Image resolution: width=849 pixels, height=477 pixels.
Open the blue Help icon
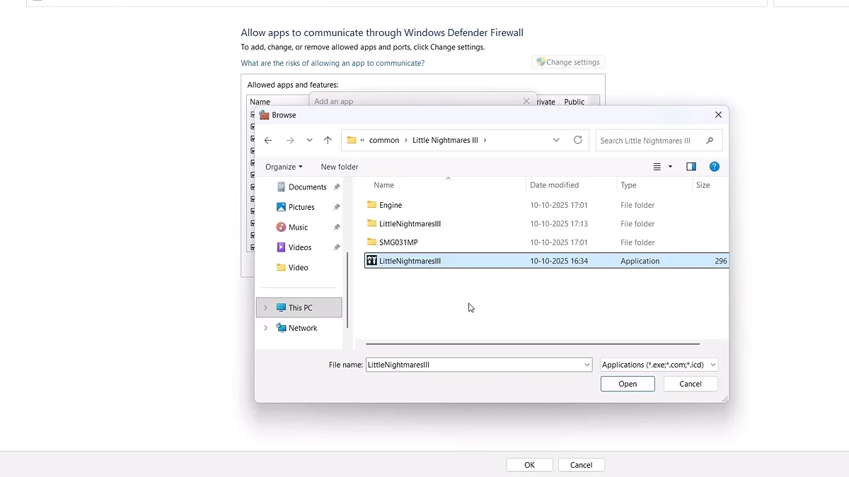[x=715, y=167]
